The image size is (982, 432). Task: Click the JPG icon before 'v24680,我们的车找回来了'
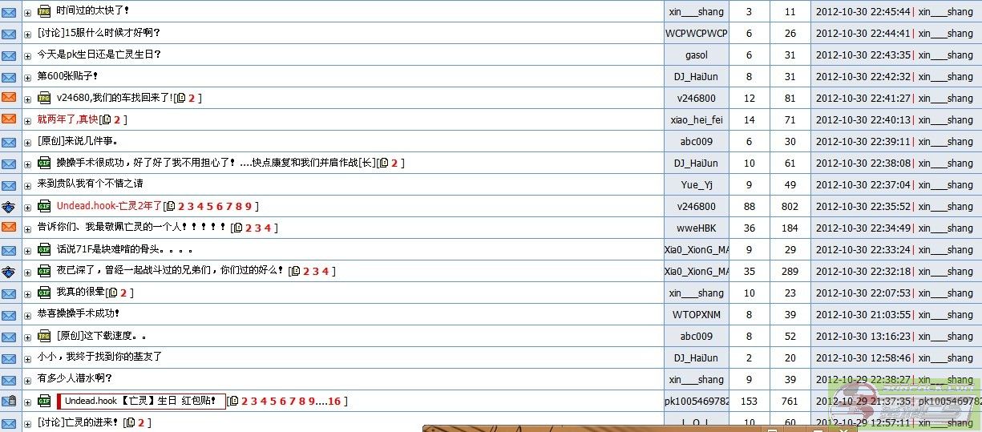click(44, 98)
